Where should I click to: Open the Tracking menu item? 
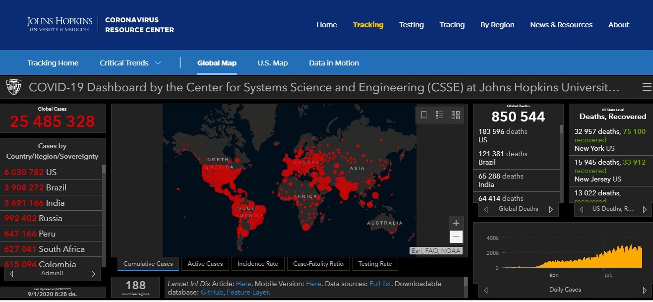(368, 25)
